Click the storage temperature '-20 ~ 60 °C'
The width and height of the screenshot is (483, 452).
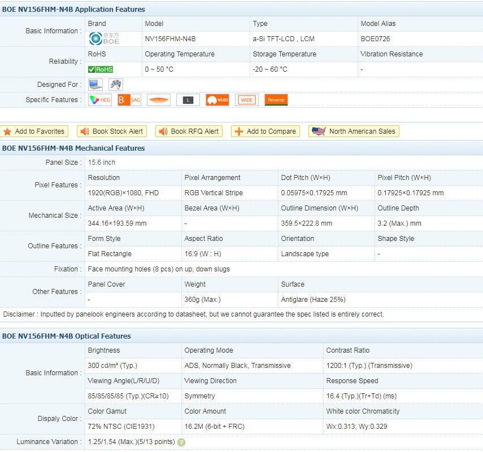pos(270,69)
